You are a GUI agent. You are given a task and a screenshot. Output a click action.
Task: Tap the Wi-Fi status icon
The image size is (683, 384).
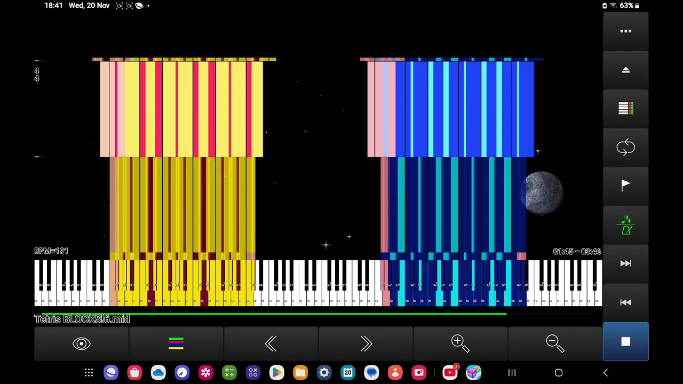click(613, 5)
